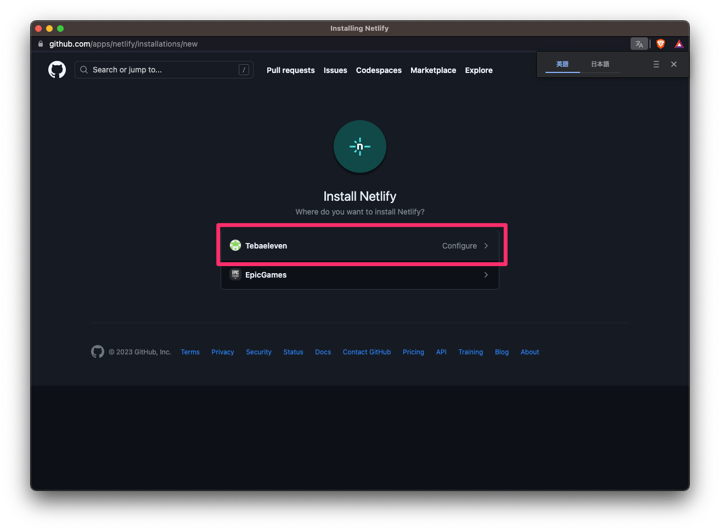
Task: Focus the Search or jump to field
Action: coord(164,70)
